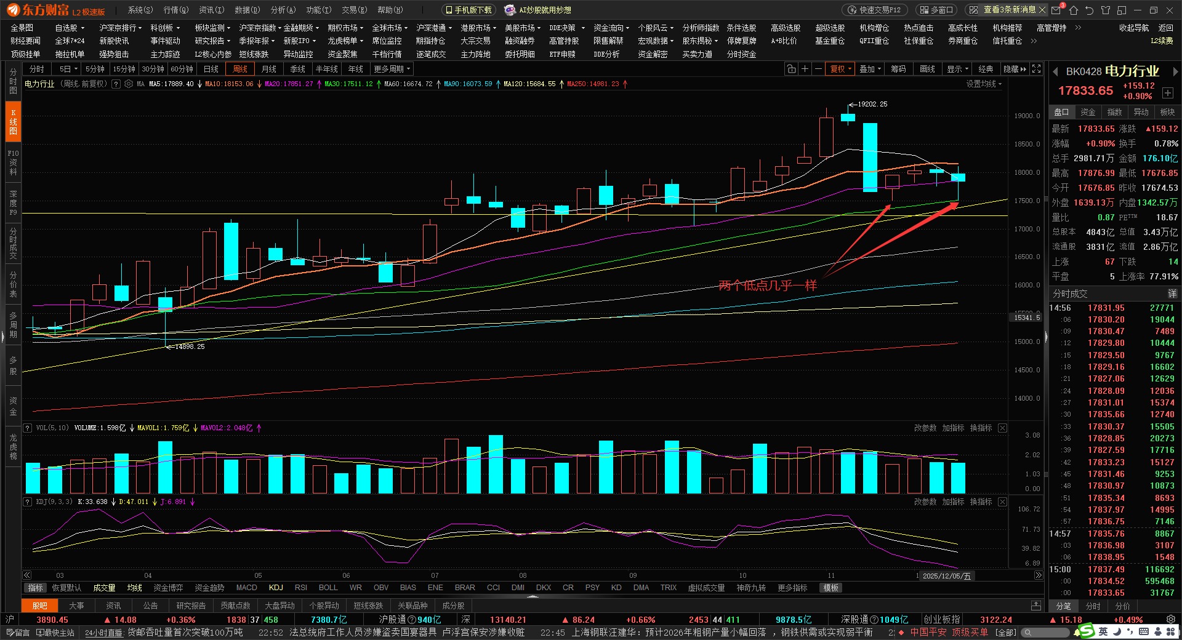The width and height of the screenshot is (1182, 640).
Task: Open the 分析(A) menu
Action: coord(283,10)
